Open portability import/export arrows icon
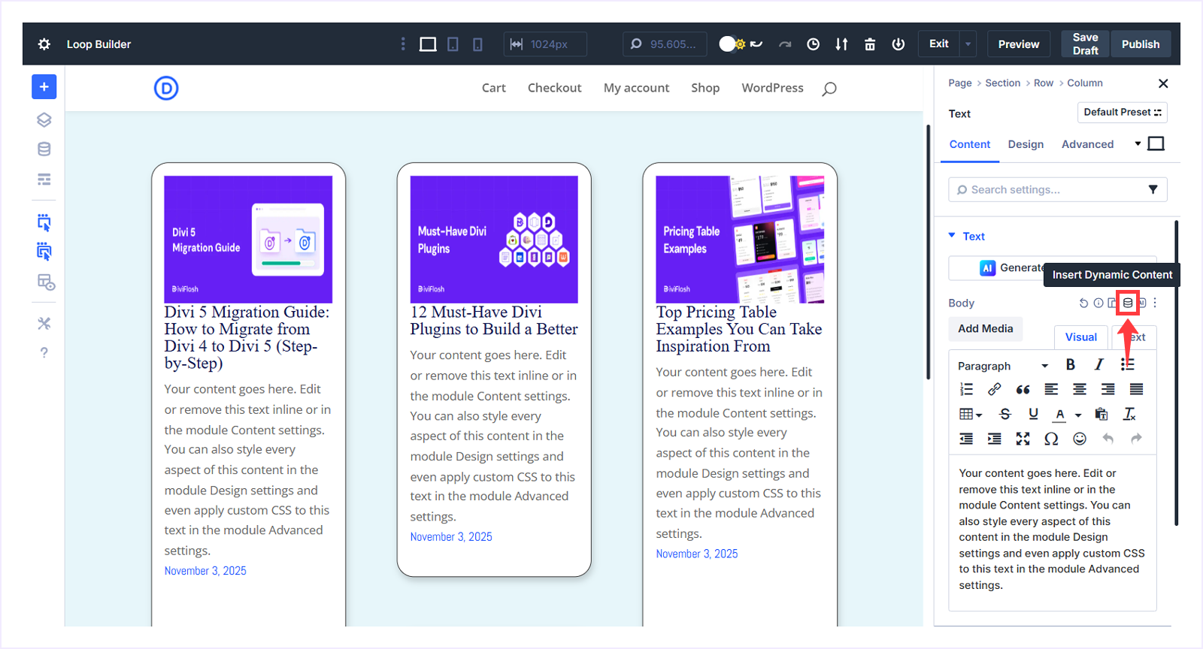 [841, 44]
